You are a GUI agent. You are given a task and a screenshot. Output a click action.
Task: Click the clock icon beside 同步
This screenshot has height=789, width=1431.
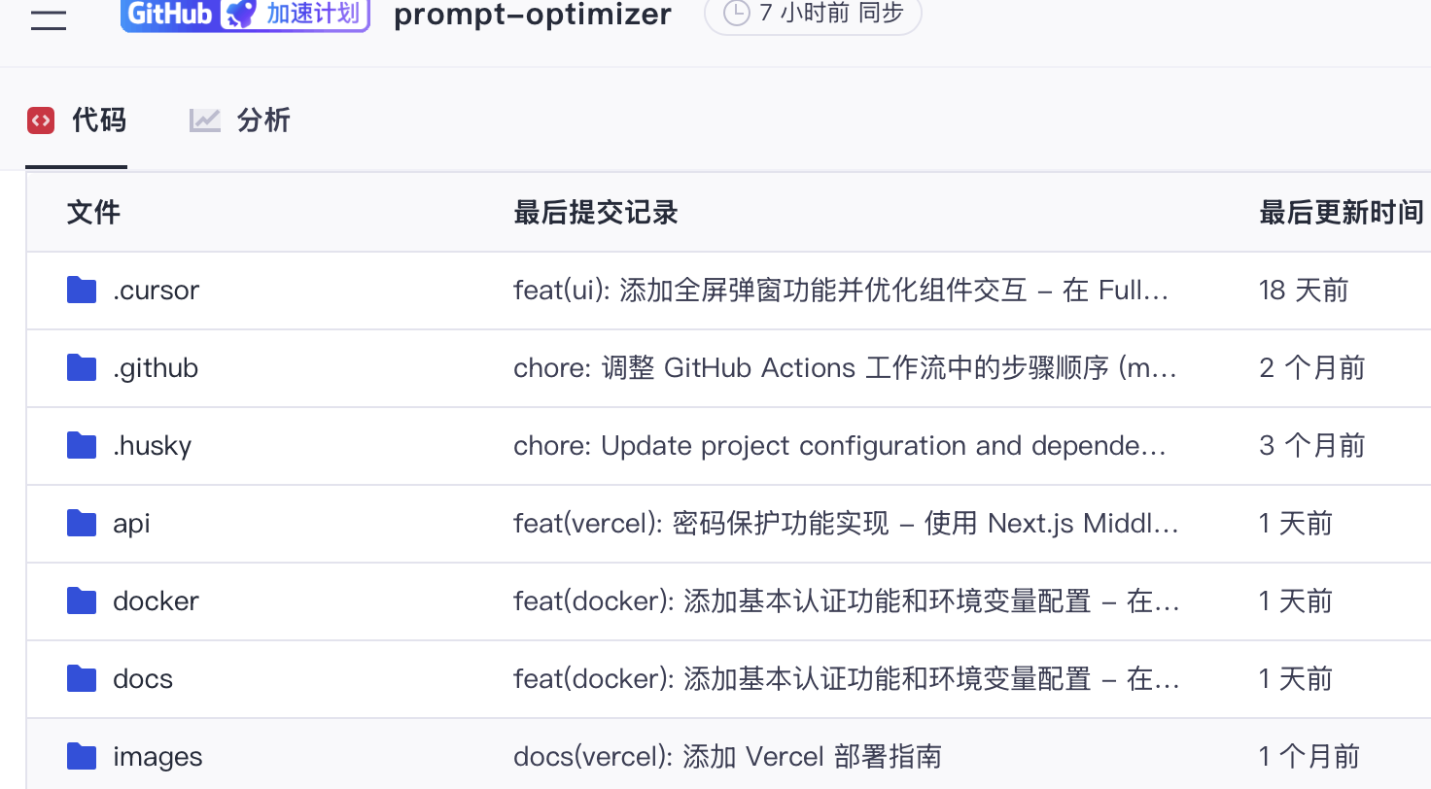pos(736,15)
